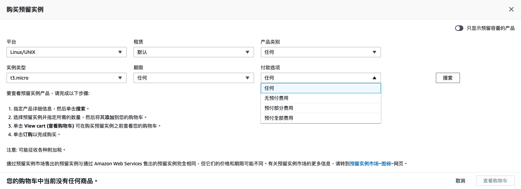Viewport: 521px width, 189px height.
Task: Toggle 只显示预留容量的产品 switch
Action: point(459,28)
